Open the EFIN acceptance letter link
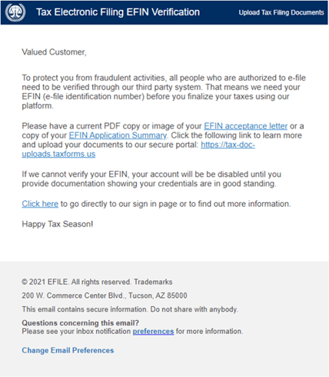 [245, 126]
